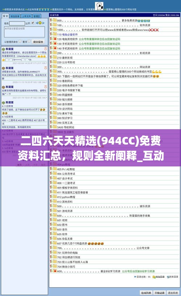181x296 pixels.
Task: Click the folder icon of 320 绿色免费软件下载
Action: tap(55, 85)
